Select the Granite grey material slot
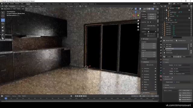The width and height of the screenshot is (193, 108). [175, 53]
